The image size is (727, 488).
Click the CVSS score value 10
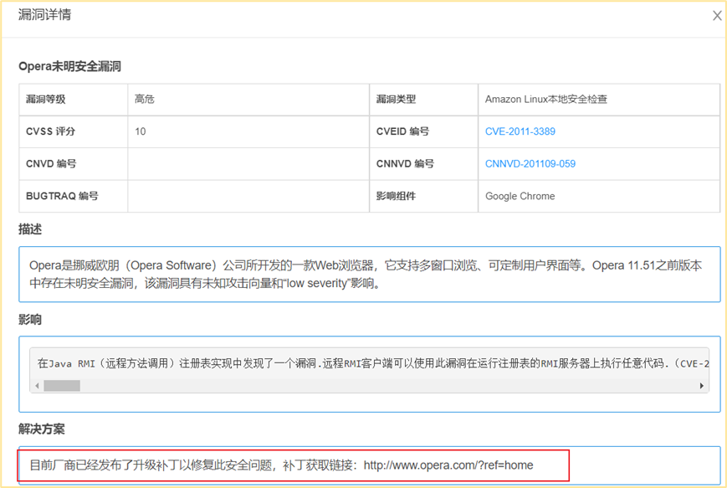[x=141, y=131]
